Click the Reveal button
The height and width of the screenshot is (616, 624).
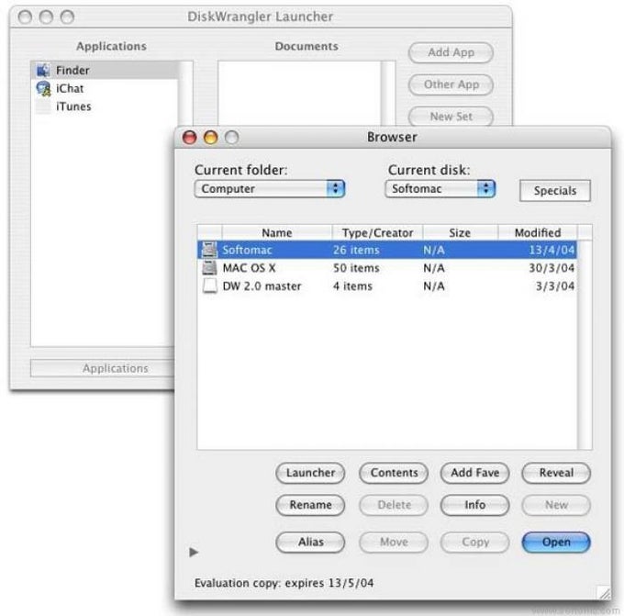(x=556, y=473)
